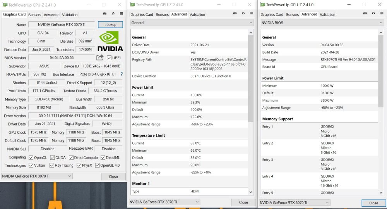Click the GPU Name field
Viewport: 387px width, 209px height.
pos(62,24)
